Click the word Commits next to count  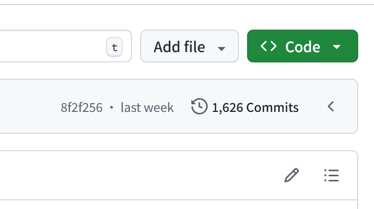tap(272, 107)
